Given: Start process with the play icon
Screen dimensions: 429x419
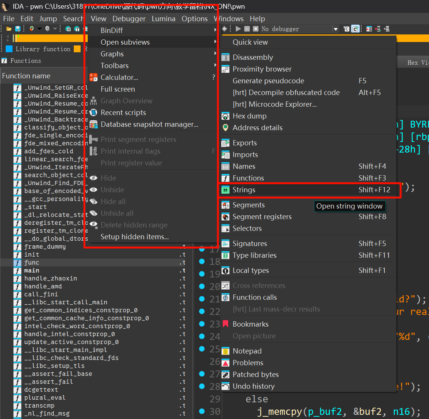Looking at the screenshot, I should click(238, 29).
